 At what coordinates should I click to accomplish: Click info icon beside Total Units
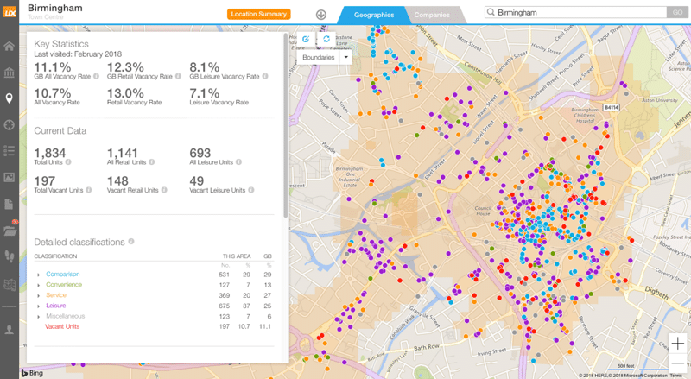68,162
